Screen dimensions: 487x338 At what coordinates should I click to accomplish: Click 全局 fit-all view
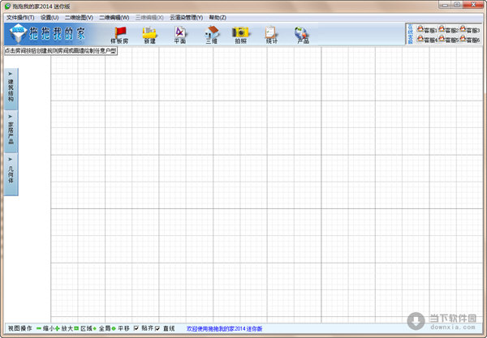(101, 328)
